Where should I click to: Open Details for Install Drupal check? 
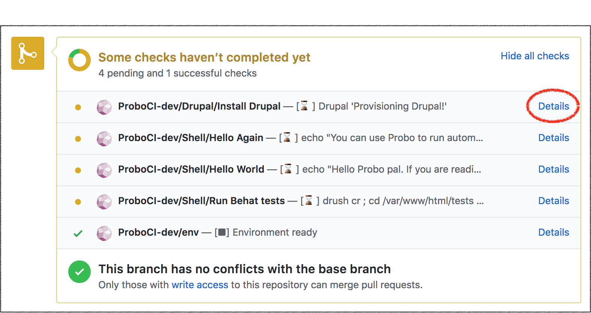(553, 107)
